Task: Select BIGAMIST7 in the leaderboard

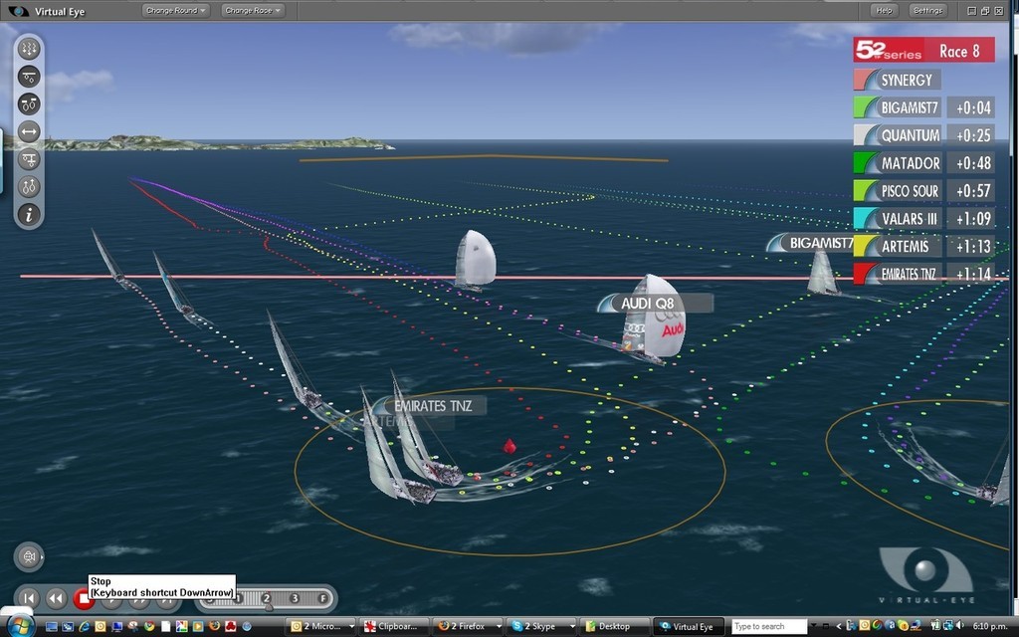Action: click(898, 107)
